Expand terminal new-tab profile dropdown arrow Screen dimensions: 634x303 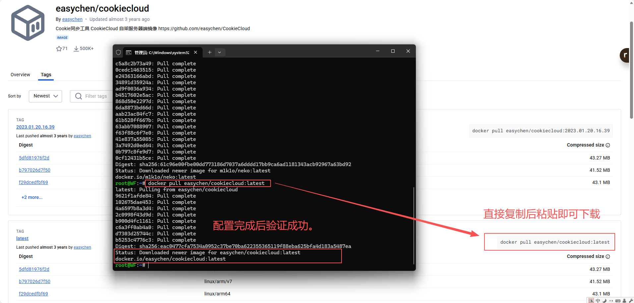pyautogui.click(x=220, y=52)
